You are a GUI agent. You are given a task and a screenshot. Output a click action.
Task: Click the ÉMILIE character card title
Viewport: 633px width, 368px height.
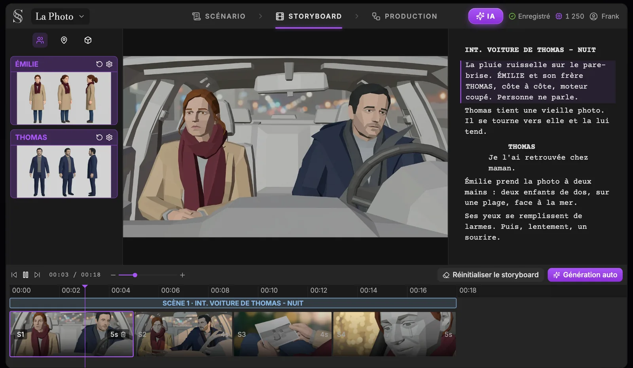[27, 64]
